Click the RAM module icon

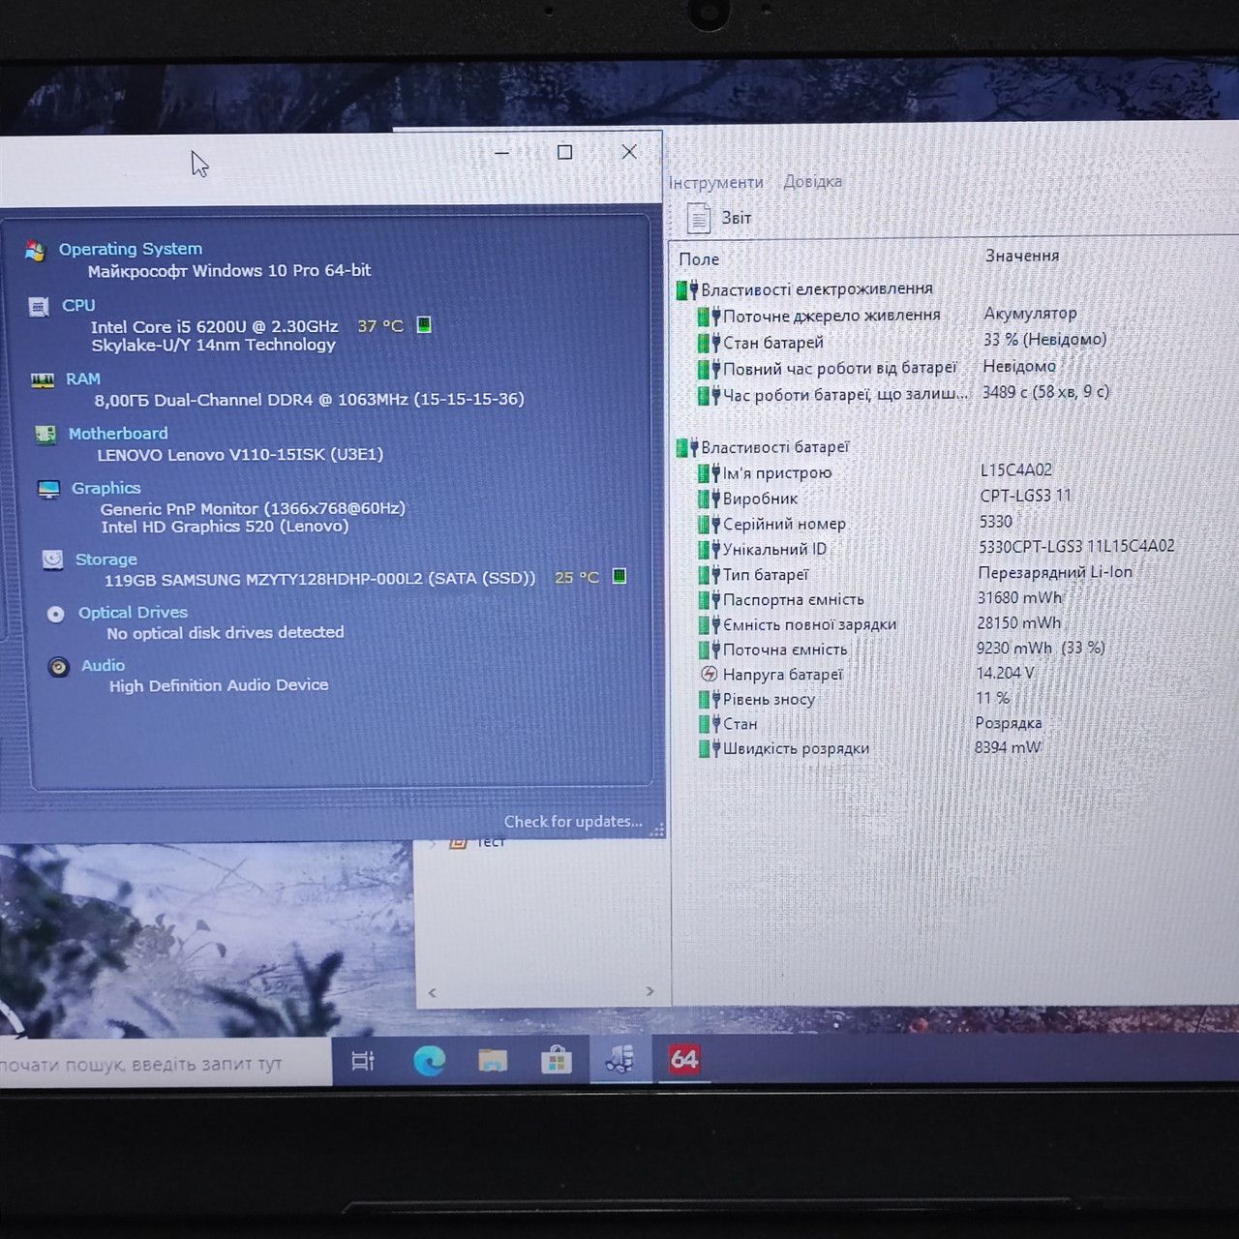pyautogui.click(x=42, y=380)
